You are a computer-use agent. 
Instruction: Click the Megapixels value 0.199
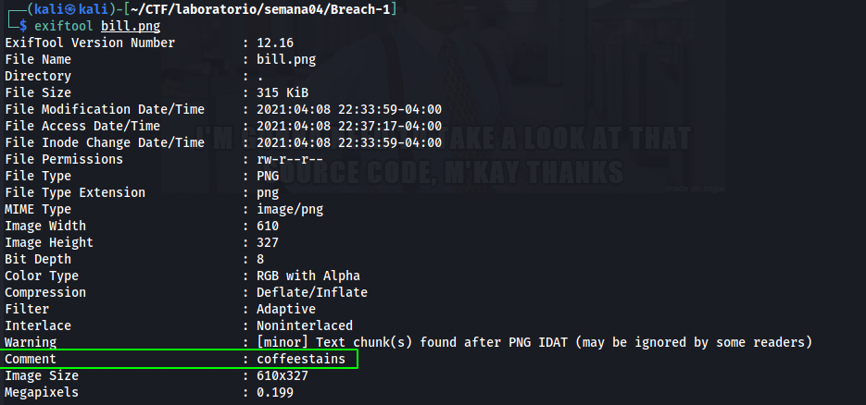point(275,392)
